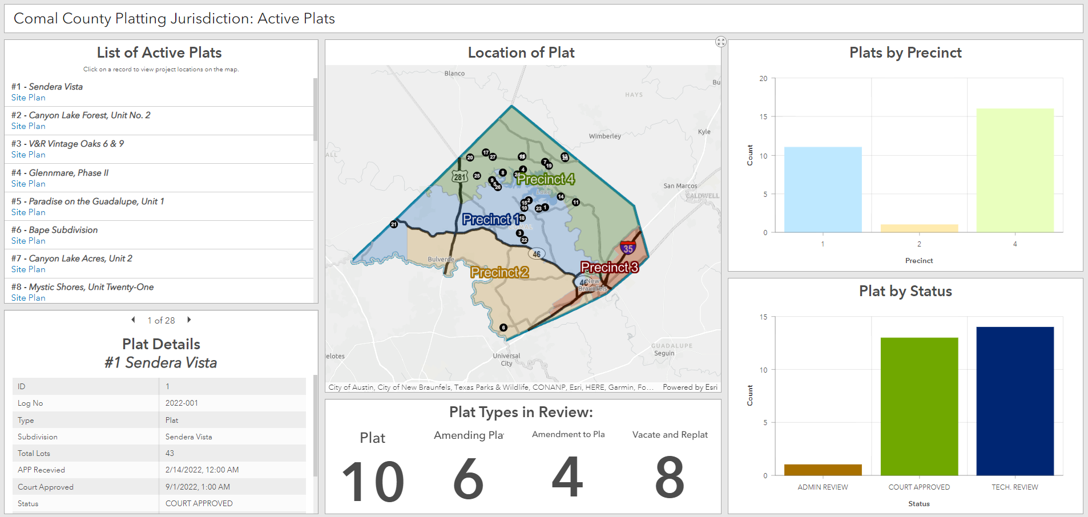Click the Precinct 4 bar in chart
The image size is (1088, 517).
click(x=1014, y=170)
